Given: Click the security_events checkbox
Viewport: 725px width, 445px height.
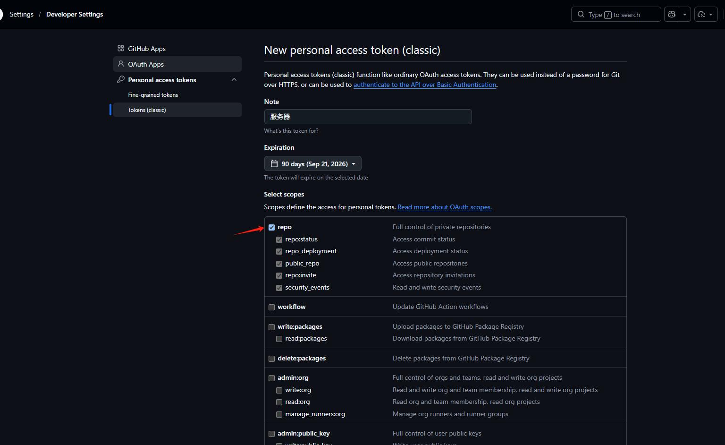Looking at the screenshot, I should pyautogui.click(x=279, y=288).
